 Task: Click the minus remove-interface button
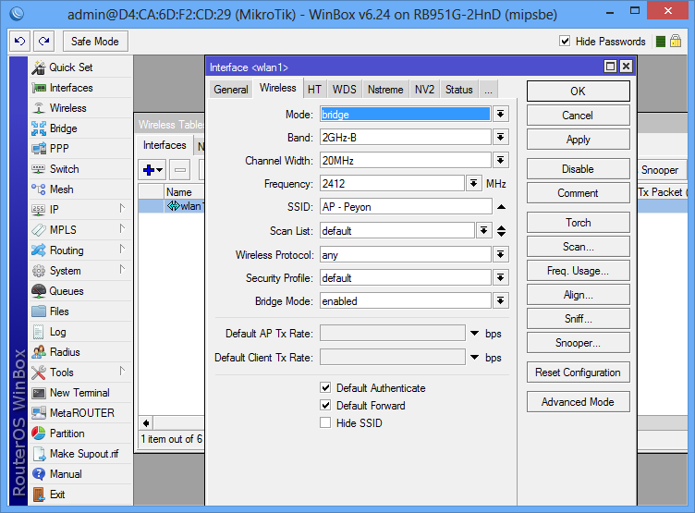(180, 170)
